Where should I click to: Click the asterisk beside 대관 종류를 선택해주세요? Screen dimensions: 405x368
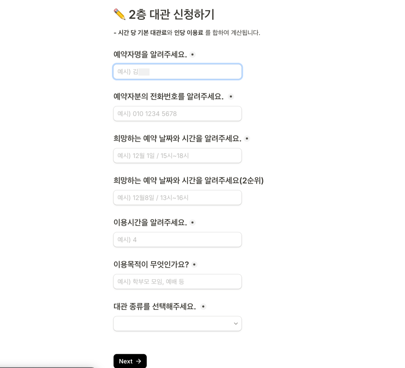203,307
